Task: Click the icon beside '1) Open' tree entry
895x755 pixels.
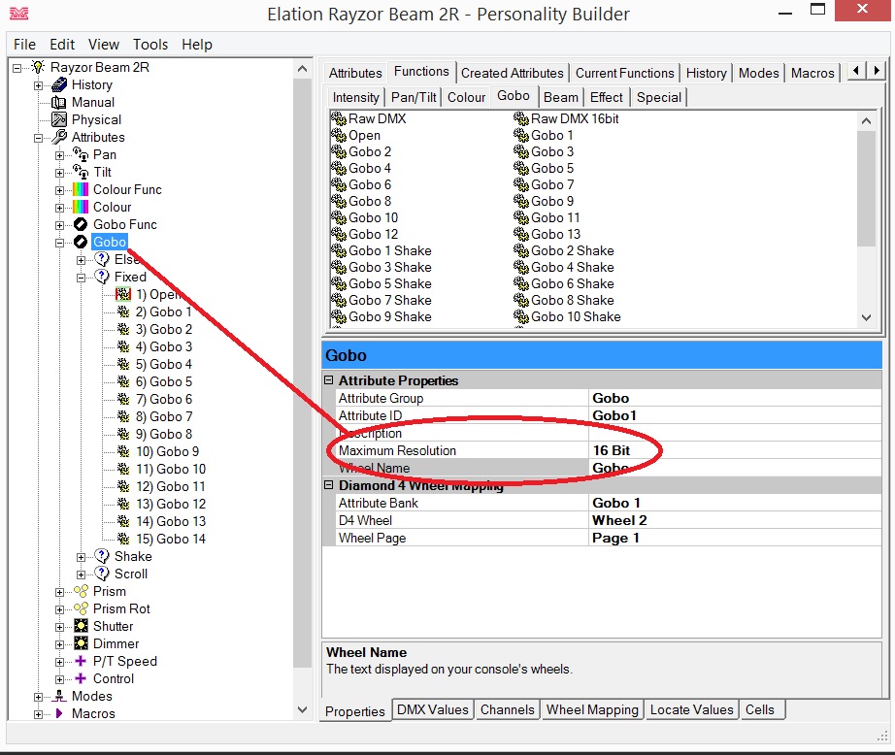Action: [123, 294]
